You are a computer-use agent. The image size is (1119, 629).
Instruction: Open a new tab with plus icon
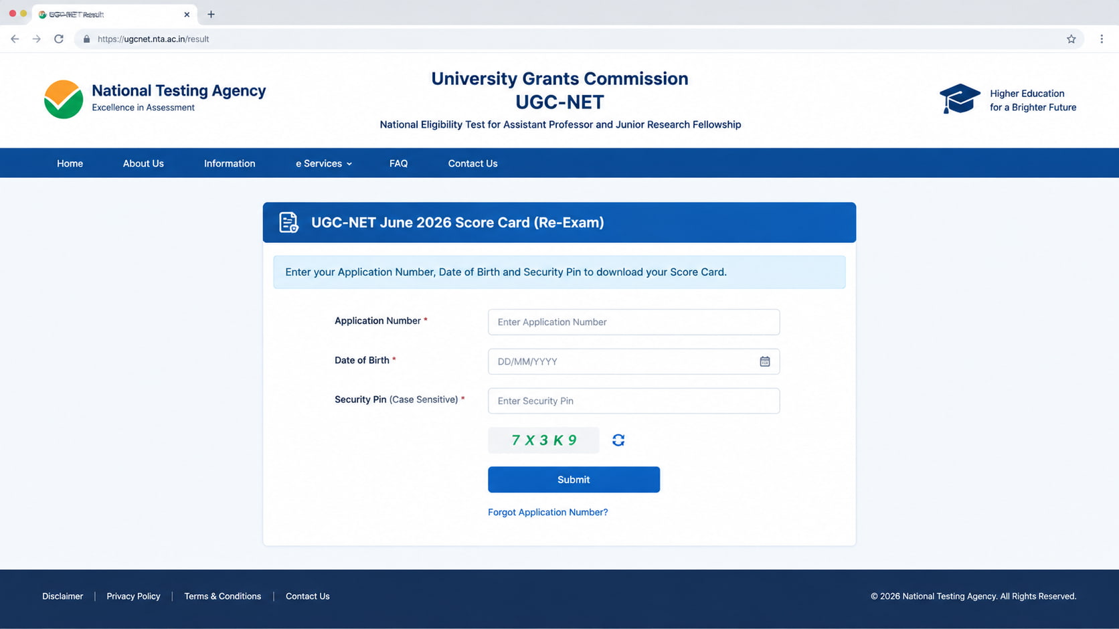pos(211,14)
